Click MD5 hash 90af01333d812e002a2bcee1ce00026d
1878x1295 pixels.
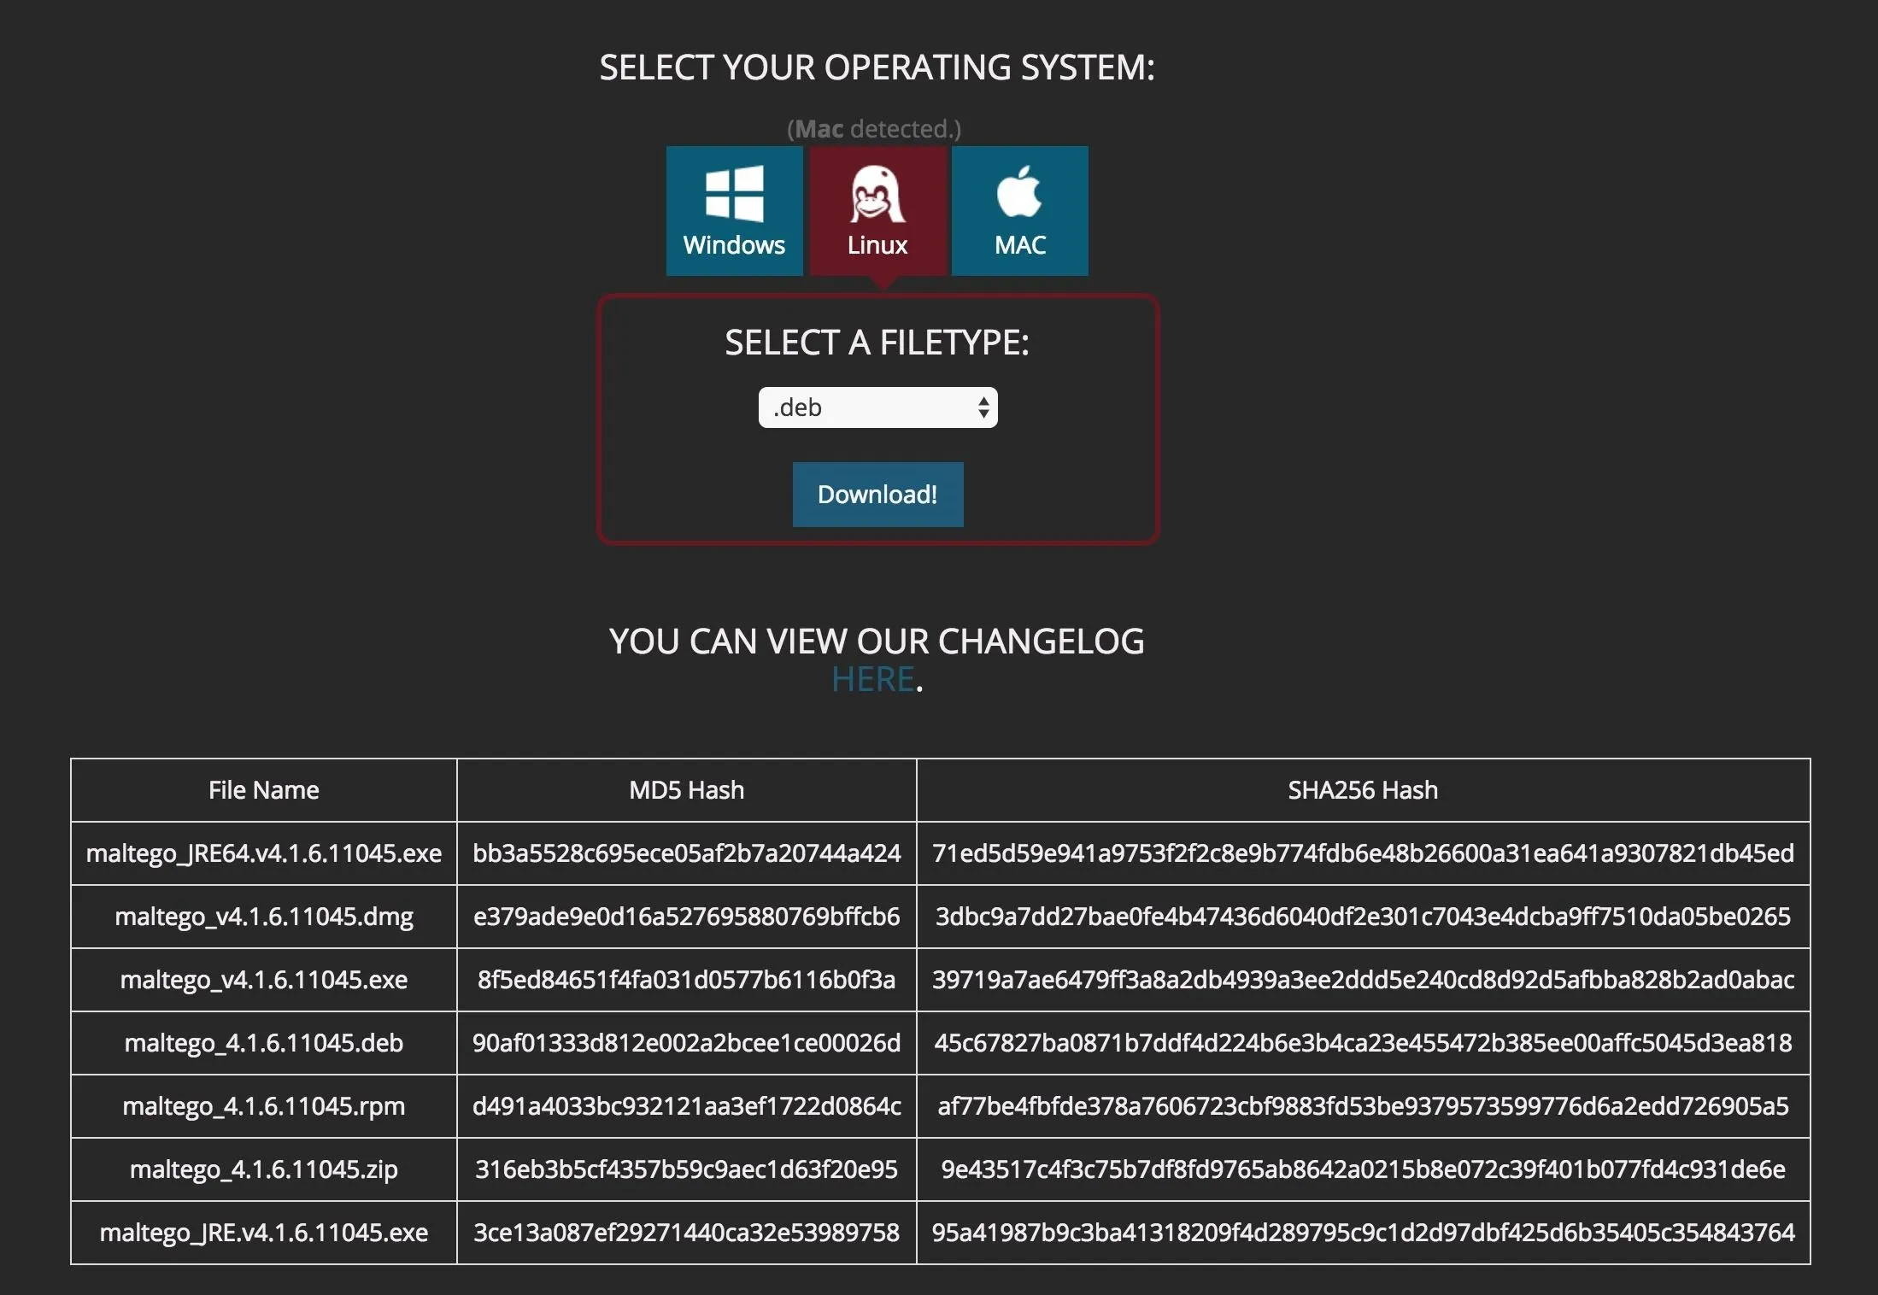coord(687,1043)
